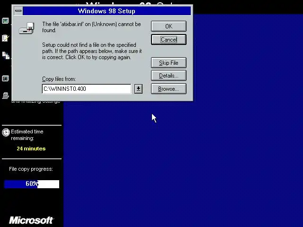This screenshot has width=303, height=227.
Task: Click the 'Estimated time remaining:' text
Action: tap(27, 135)
